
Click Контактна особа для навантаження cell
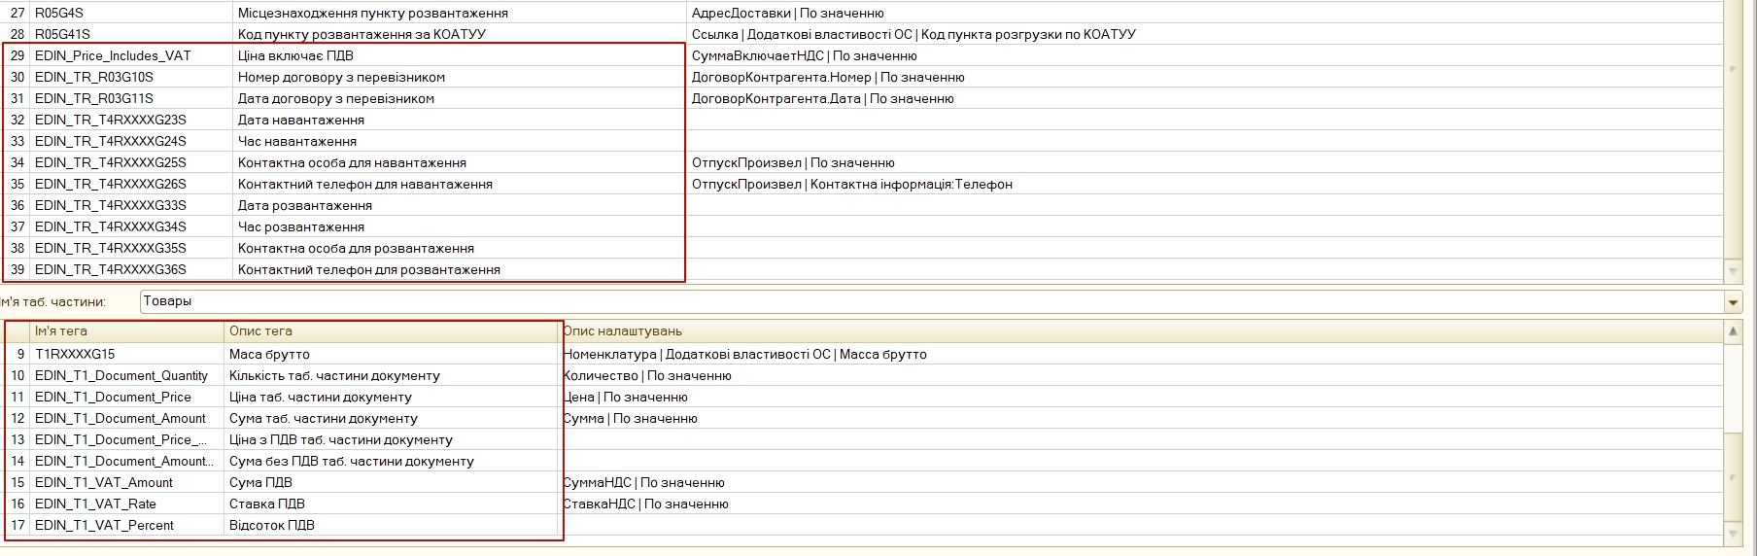click(x=460, y=162)
